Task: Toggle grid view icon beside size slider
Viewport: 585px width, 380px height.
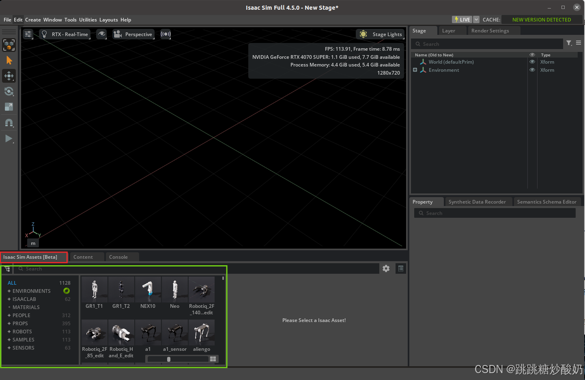Action: click(213, 359)
